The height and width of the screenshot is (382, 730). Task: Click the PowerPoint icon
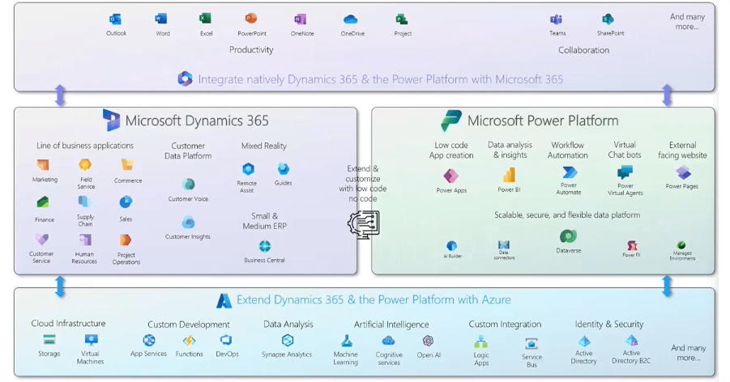click(251, 19)
